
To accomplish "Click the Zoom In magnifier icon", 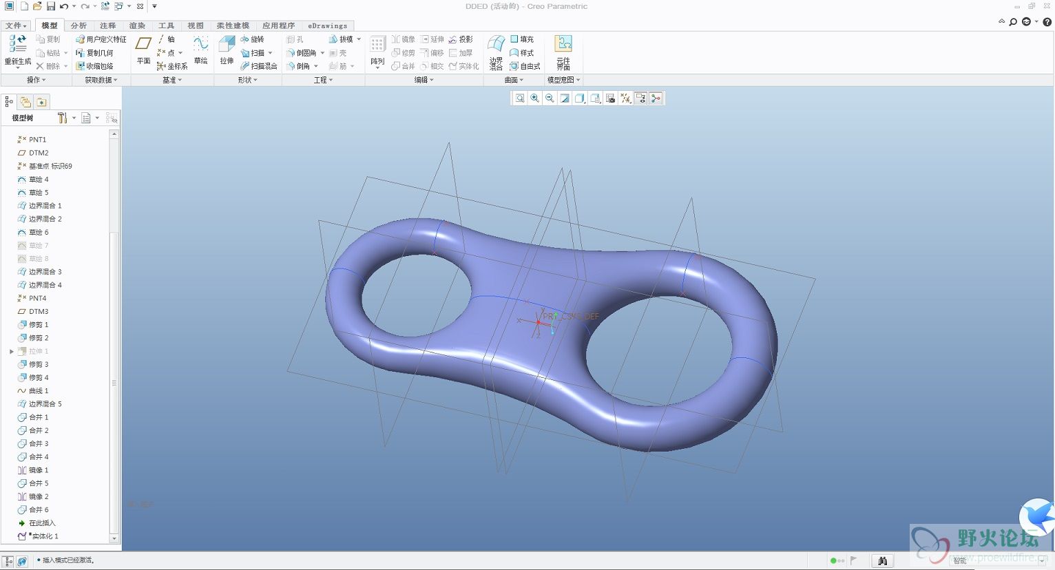I will (x=535, y=98).
